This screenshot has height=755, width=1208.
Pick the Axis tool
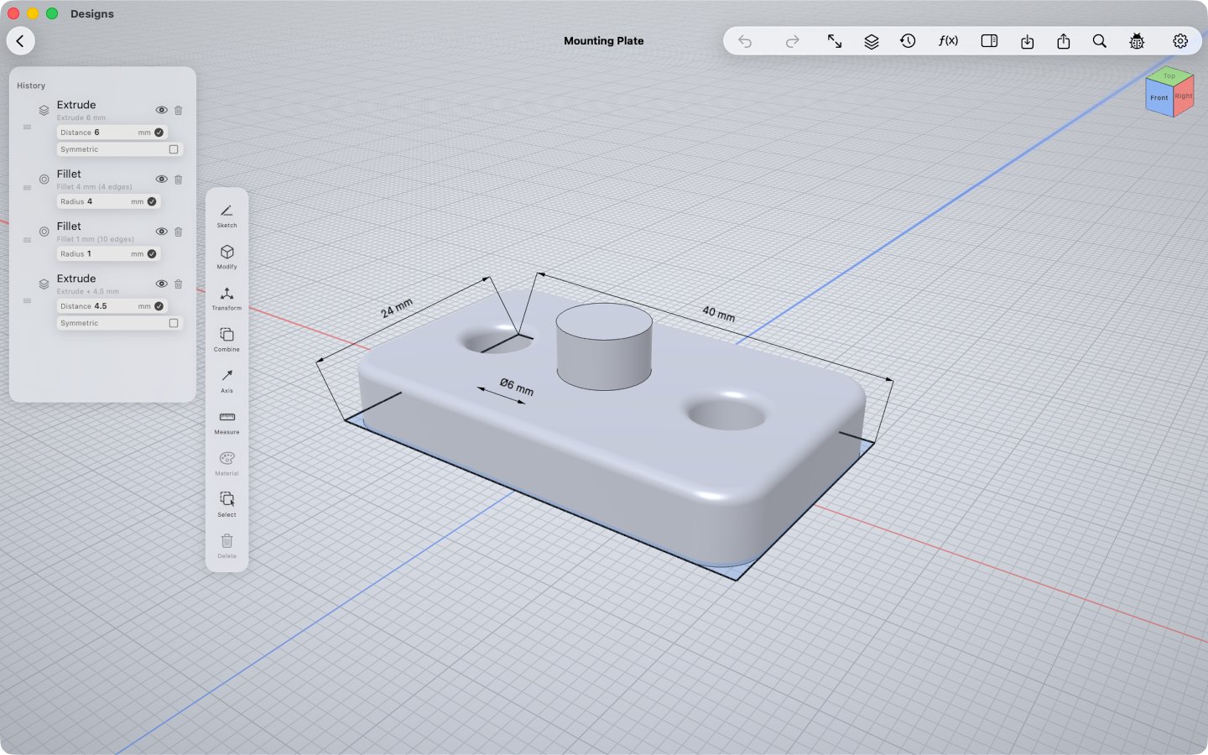click(226, 380)
